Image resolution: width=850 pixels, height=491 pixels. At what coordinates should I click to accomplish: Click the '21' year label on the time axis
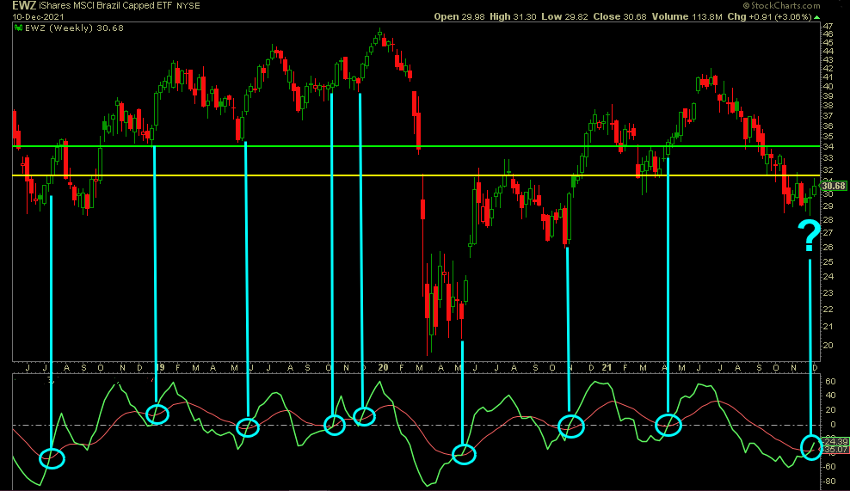[x=609, y=368]
